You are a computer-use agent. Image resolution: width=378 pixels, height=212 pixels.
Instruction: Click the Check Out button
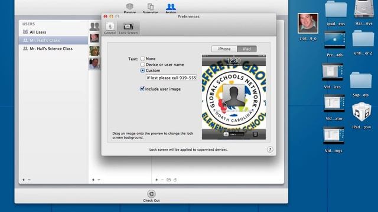[x=151, y=196]
